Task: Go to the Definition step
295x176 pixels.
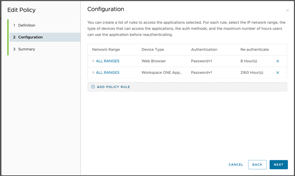Action: pos(27,25)
